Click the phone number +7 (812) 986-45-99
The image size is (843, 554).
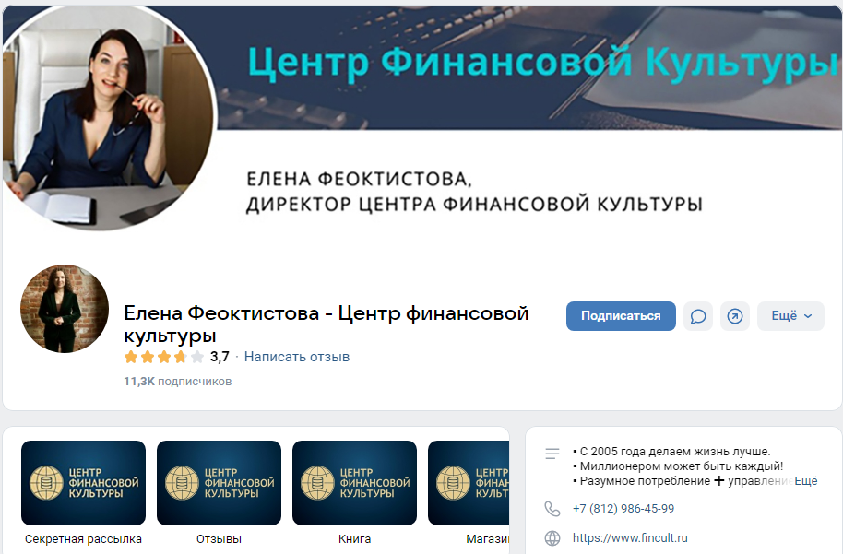(x=623, y=508)
